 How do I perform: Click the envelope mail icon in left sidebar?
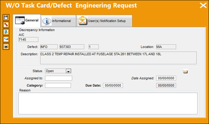[x=6, y=39]
